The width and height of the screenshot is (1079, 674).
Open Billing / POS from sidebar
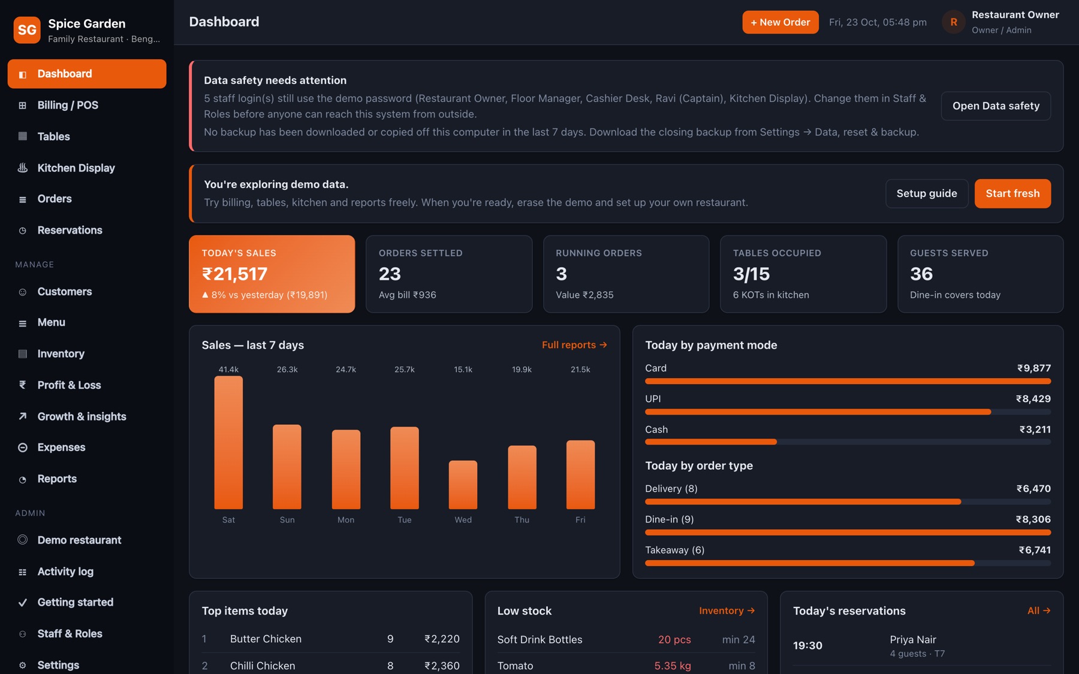[87, 105]
